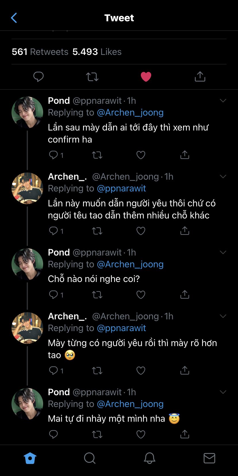Reply to the main tweet

(x=39, y=77)
